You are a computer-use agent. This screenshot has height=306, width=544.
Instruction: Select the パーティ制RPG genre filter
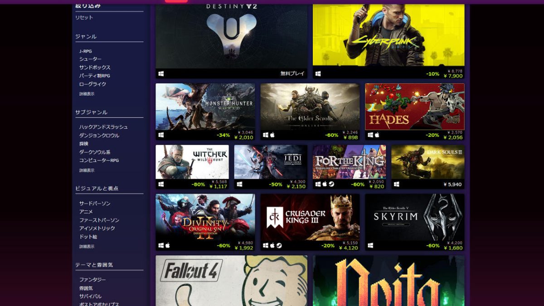click(x=94, y=76)
